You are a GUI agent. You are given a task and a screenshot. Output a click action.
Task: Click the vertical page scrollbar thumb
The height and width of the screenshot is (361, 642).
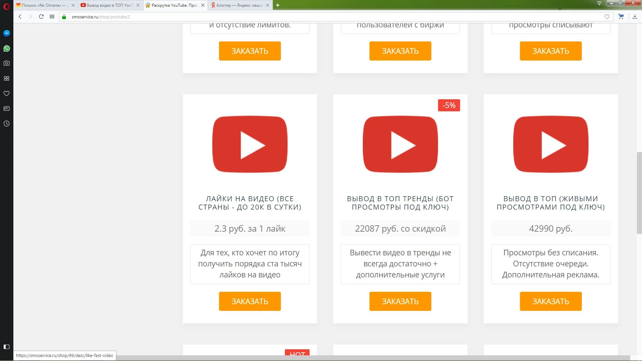[x=639, y=193]
